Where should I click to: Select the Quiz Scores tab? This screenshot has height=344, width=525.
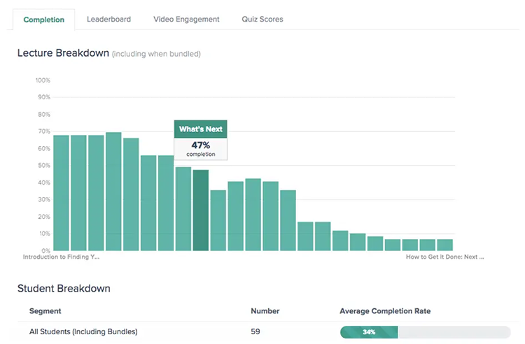click(262, 20)
